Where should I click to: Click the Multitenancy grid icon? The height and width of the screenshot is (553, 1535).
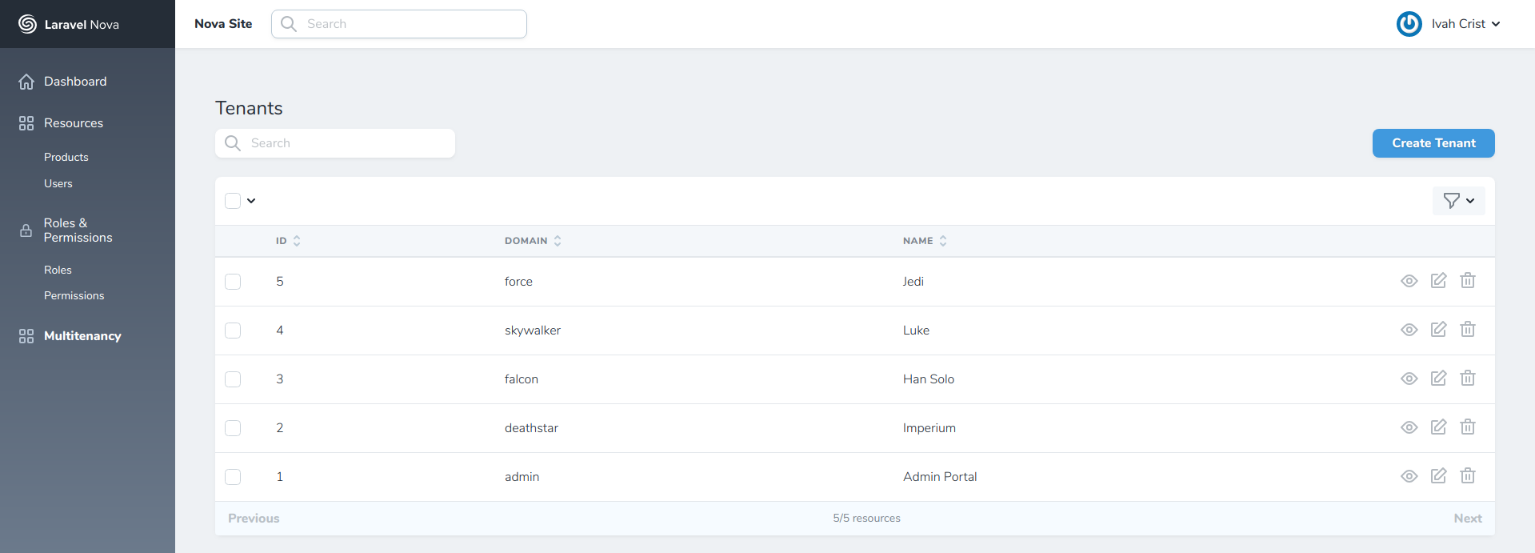click(26, 336)
